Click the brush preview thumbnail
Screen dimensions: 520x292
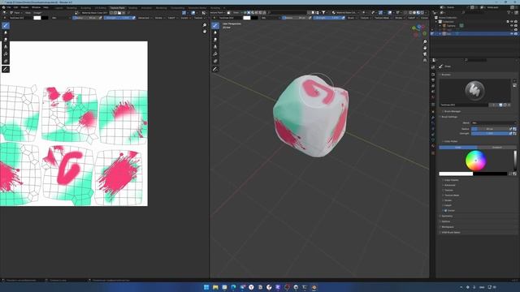pyautogui.click(x=474, y=91)
